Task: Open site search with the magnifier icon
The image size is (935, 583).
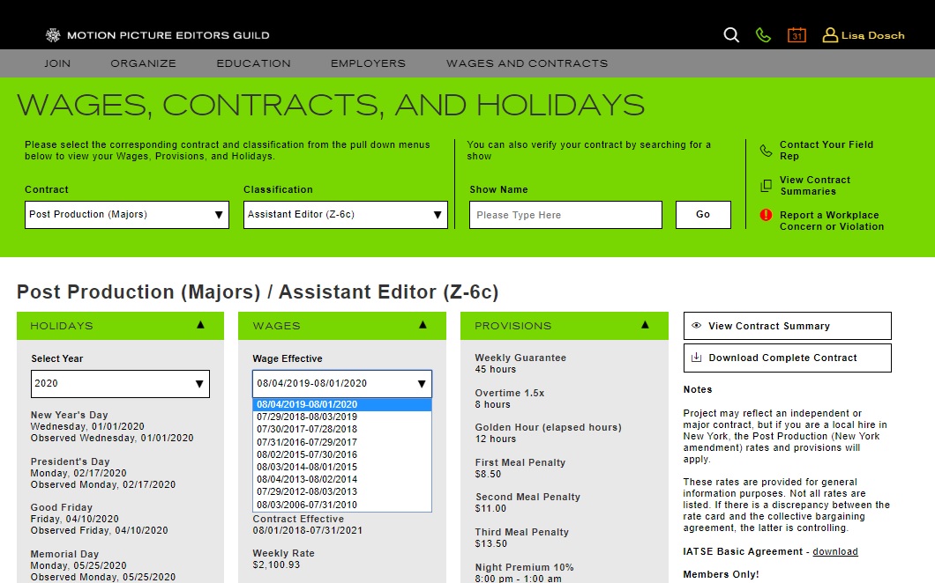Action: pos(731,35)
